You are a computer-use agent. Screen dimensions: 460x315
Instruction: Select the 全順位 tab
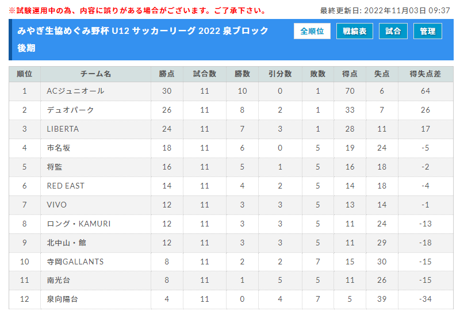(x=312, y=31)
